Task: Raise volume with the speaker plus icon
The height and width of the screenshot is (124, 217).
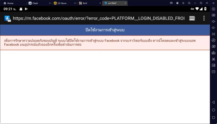Action: click(x=213, y=21)
